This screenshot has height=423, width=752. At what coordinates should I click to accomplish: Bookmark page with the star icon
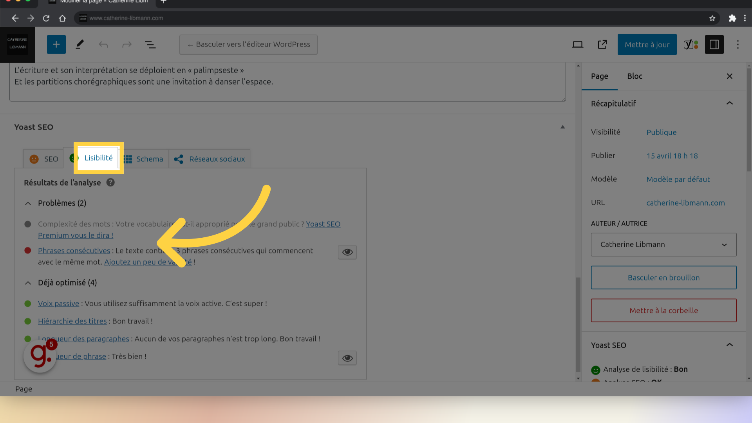[712, 18]
